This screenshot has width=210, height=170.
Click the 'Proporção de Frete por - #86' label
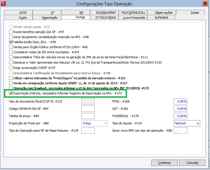(x=29, y=123)
